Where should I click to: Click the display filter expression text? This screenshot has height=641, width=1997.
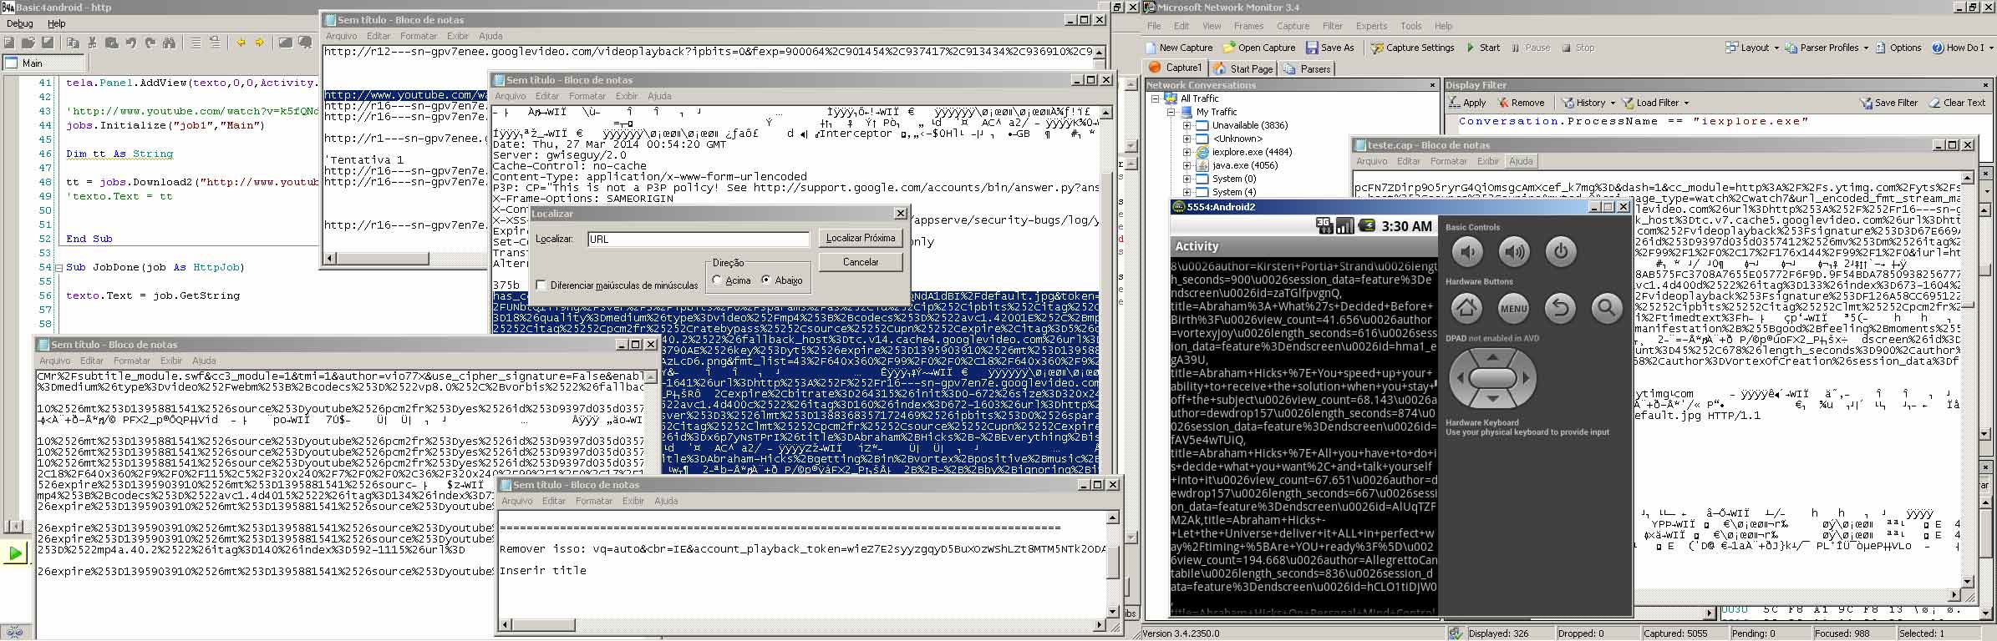(x=1633, y=121)
